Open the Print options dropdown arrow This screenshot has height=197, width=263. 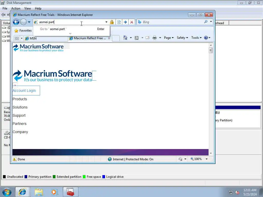tap(160, 38)
